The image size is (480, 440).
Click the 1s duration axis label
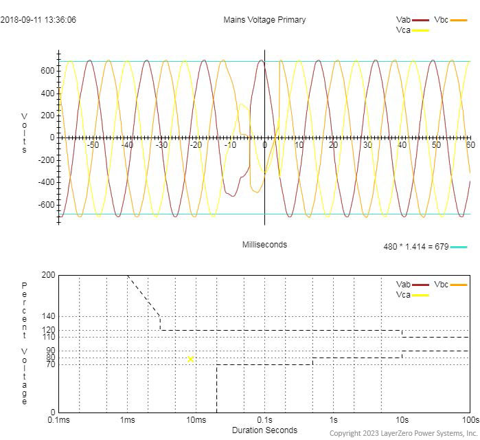coord(333,420)
